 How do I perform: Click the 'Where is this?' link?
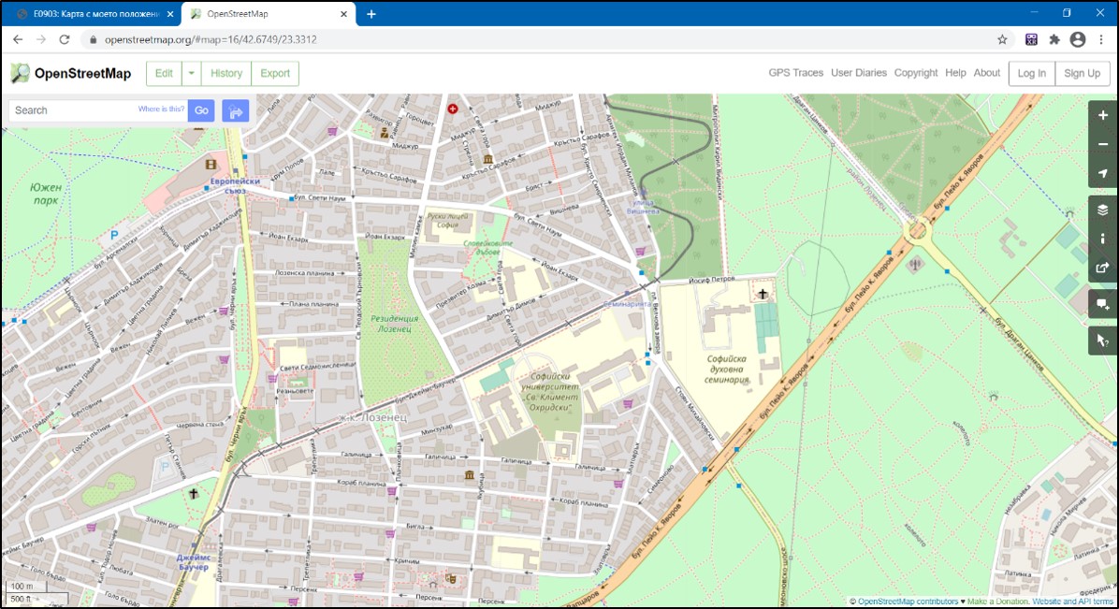coord(162,109)
